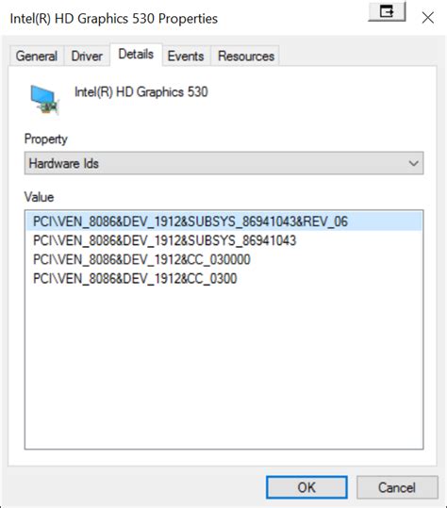The width and height of the screenshot is (447, 508).
Task: Expand the Hardware Ids property dropdown
Action: [x=223, y=163]
